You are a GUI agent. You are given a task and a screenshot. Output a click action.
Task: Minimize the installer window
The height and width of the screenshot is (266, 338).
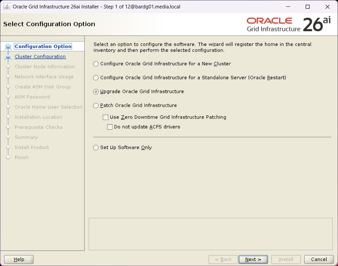288,7
